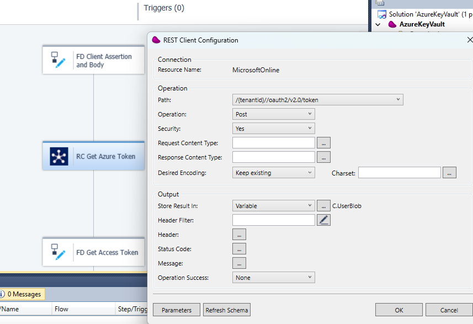Viewport: 473px width, 324px height.
Task: Select the 0 Messages tab
Action: 24,294
